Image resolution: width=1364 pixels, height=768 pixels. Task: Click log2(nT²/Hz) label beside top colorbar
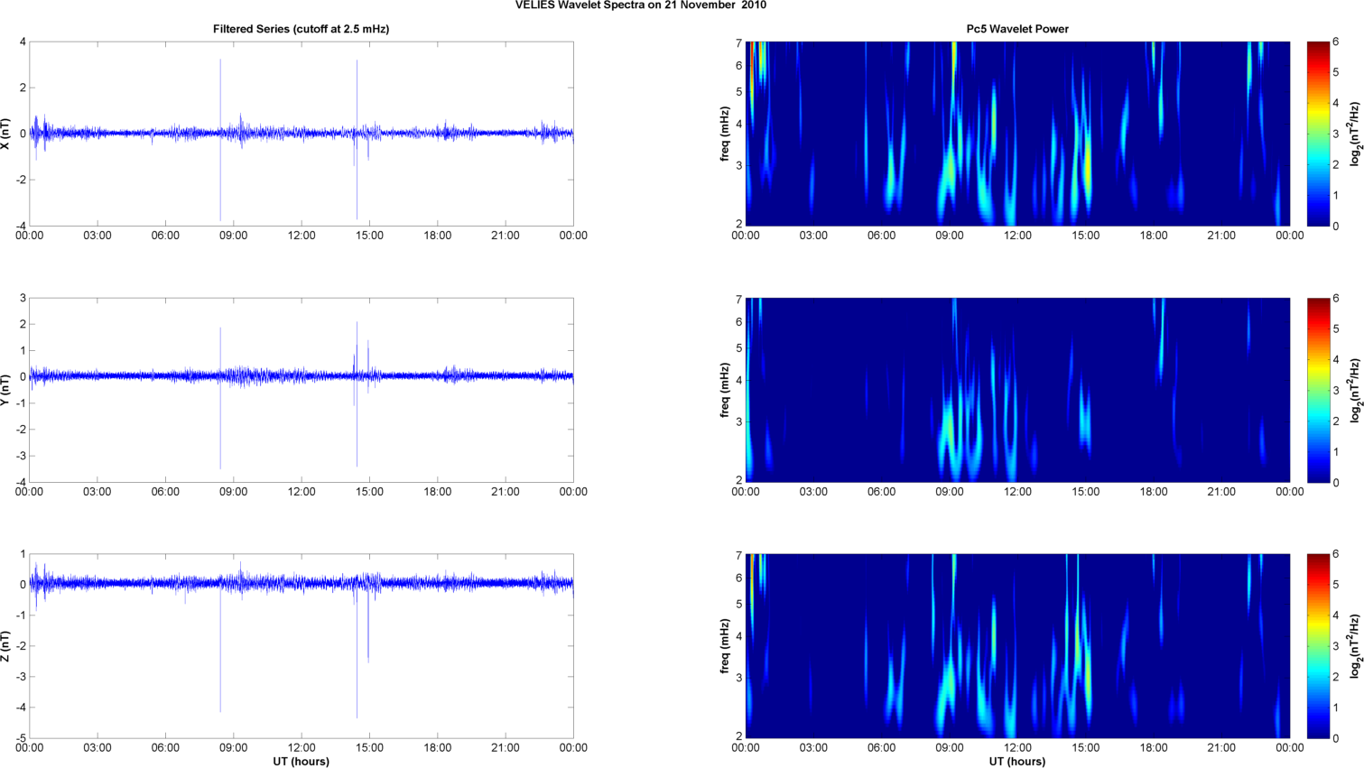tap(1355, 134)
